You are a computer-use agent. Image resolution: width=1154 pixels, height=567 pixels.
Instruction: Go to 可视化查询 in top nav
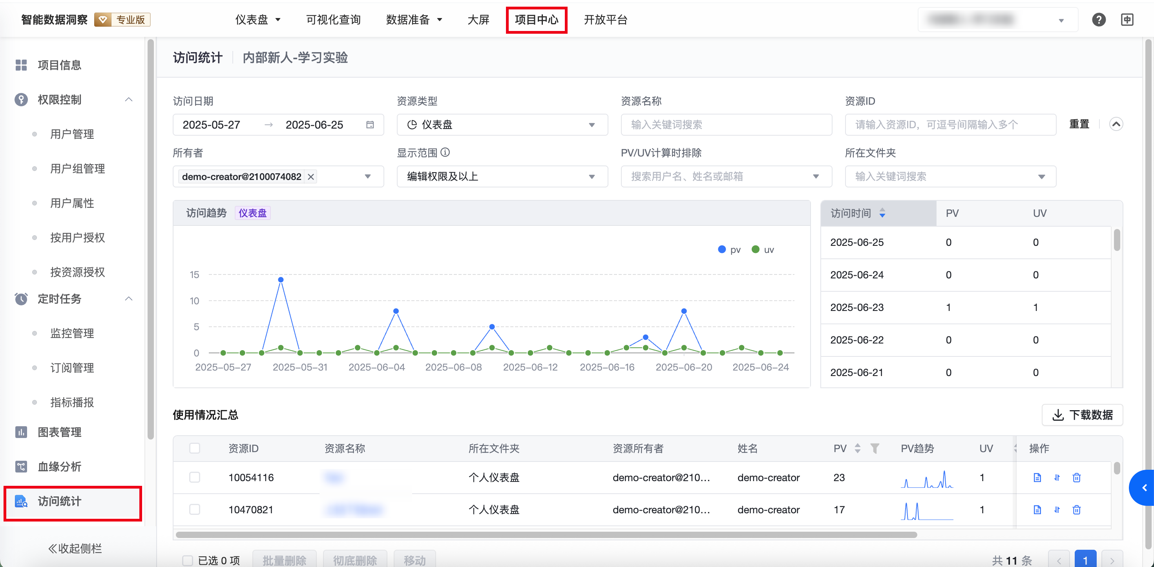tap(333, 20)
